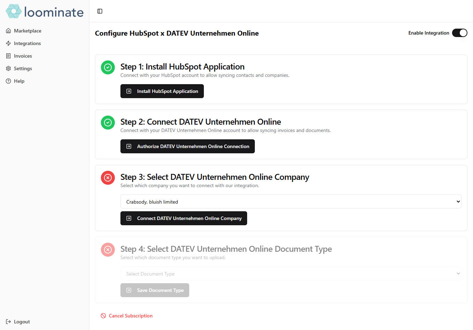Screen dimensions: 473x330
Task: Click Install HubSpot Application button
Action: 162,91
